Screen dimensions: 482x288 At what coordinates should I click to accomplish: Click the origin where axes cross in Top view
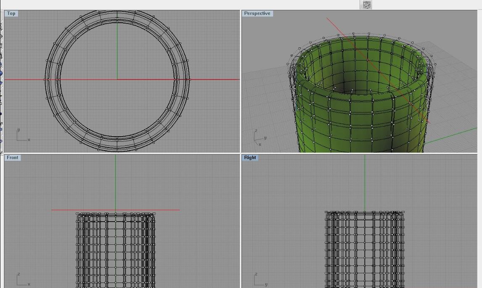pos(117,79)
